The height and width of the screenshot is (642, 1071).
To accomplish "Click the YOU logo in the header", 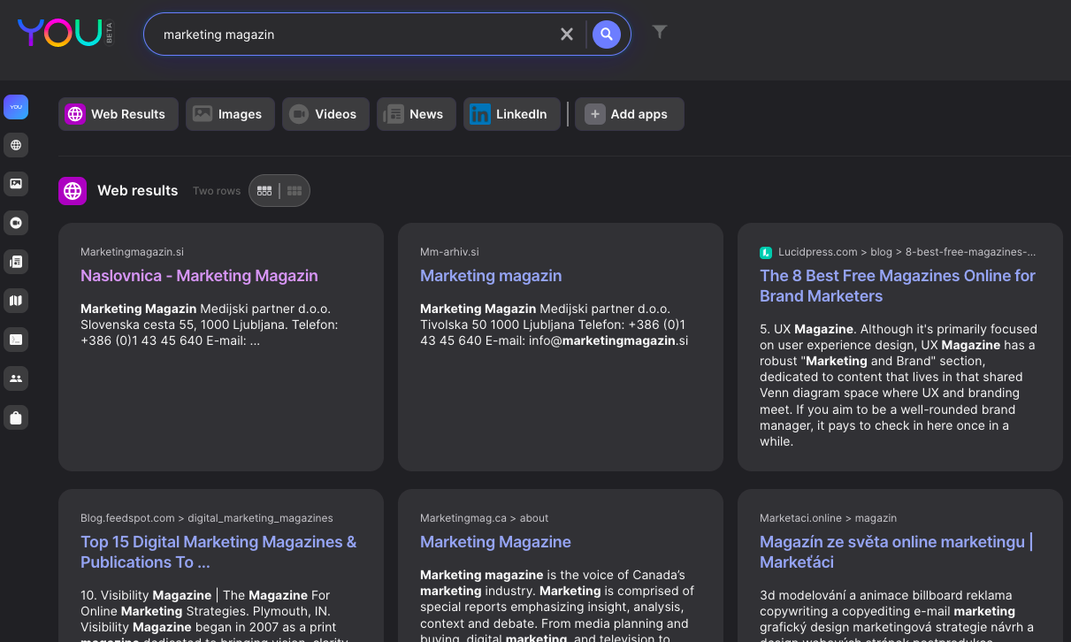I will point(58,34).
